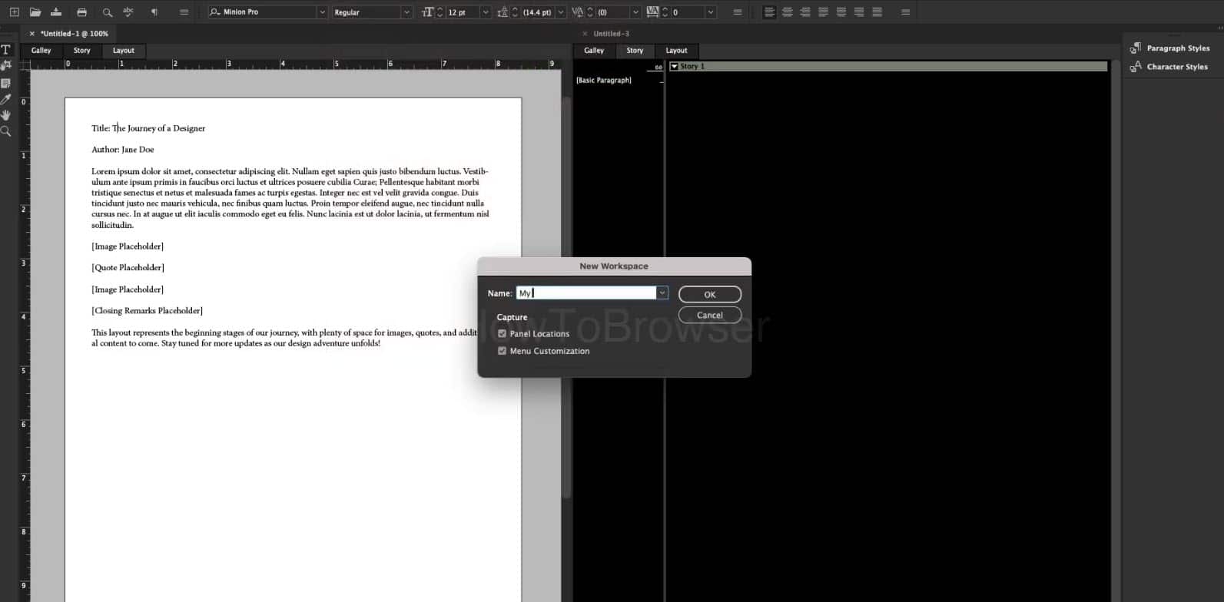Select the Note tool

click(6, 83)
